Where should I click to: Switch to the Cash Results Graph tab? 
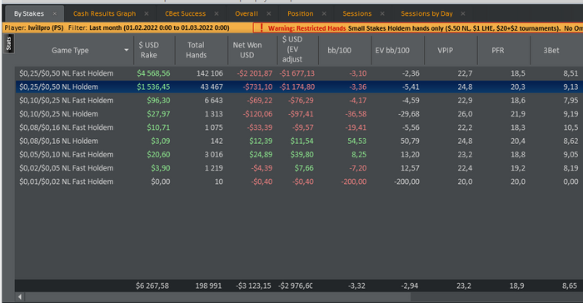pos(104,14)
